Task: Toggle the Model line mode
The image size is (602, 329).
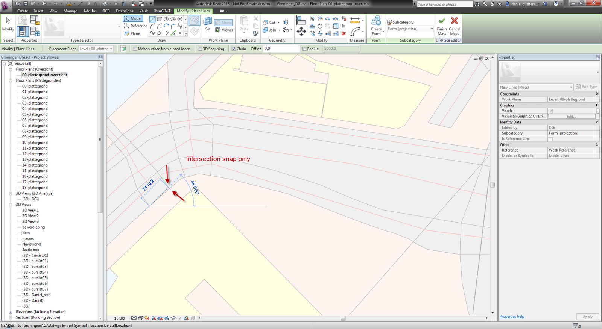Action: pos(133,18)
